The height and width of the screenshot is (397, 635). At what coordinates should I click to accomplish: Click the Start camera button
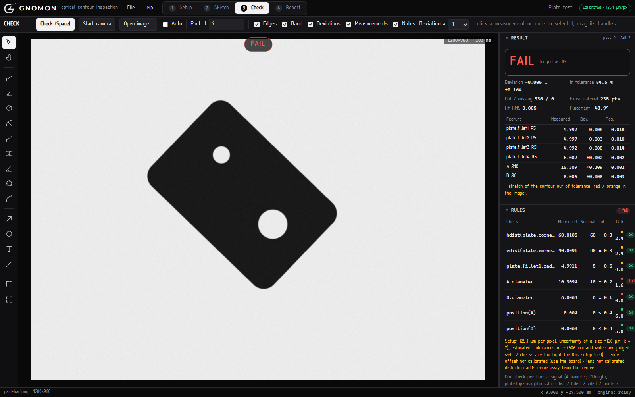[97, 24]
